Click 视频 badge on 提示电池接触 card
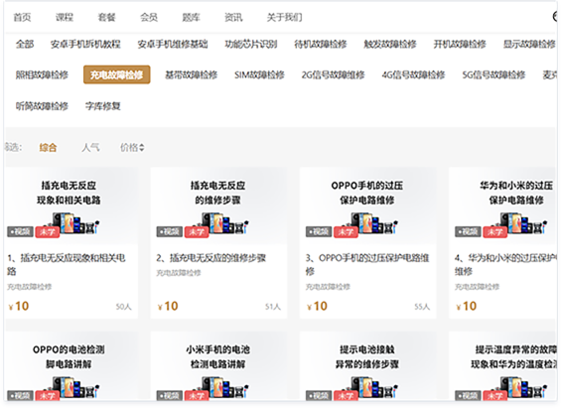 pyautogui.click(x=319, y=395)
